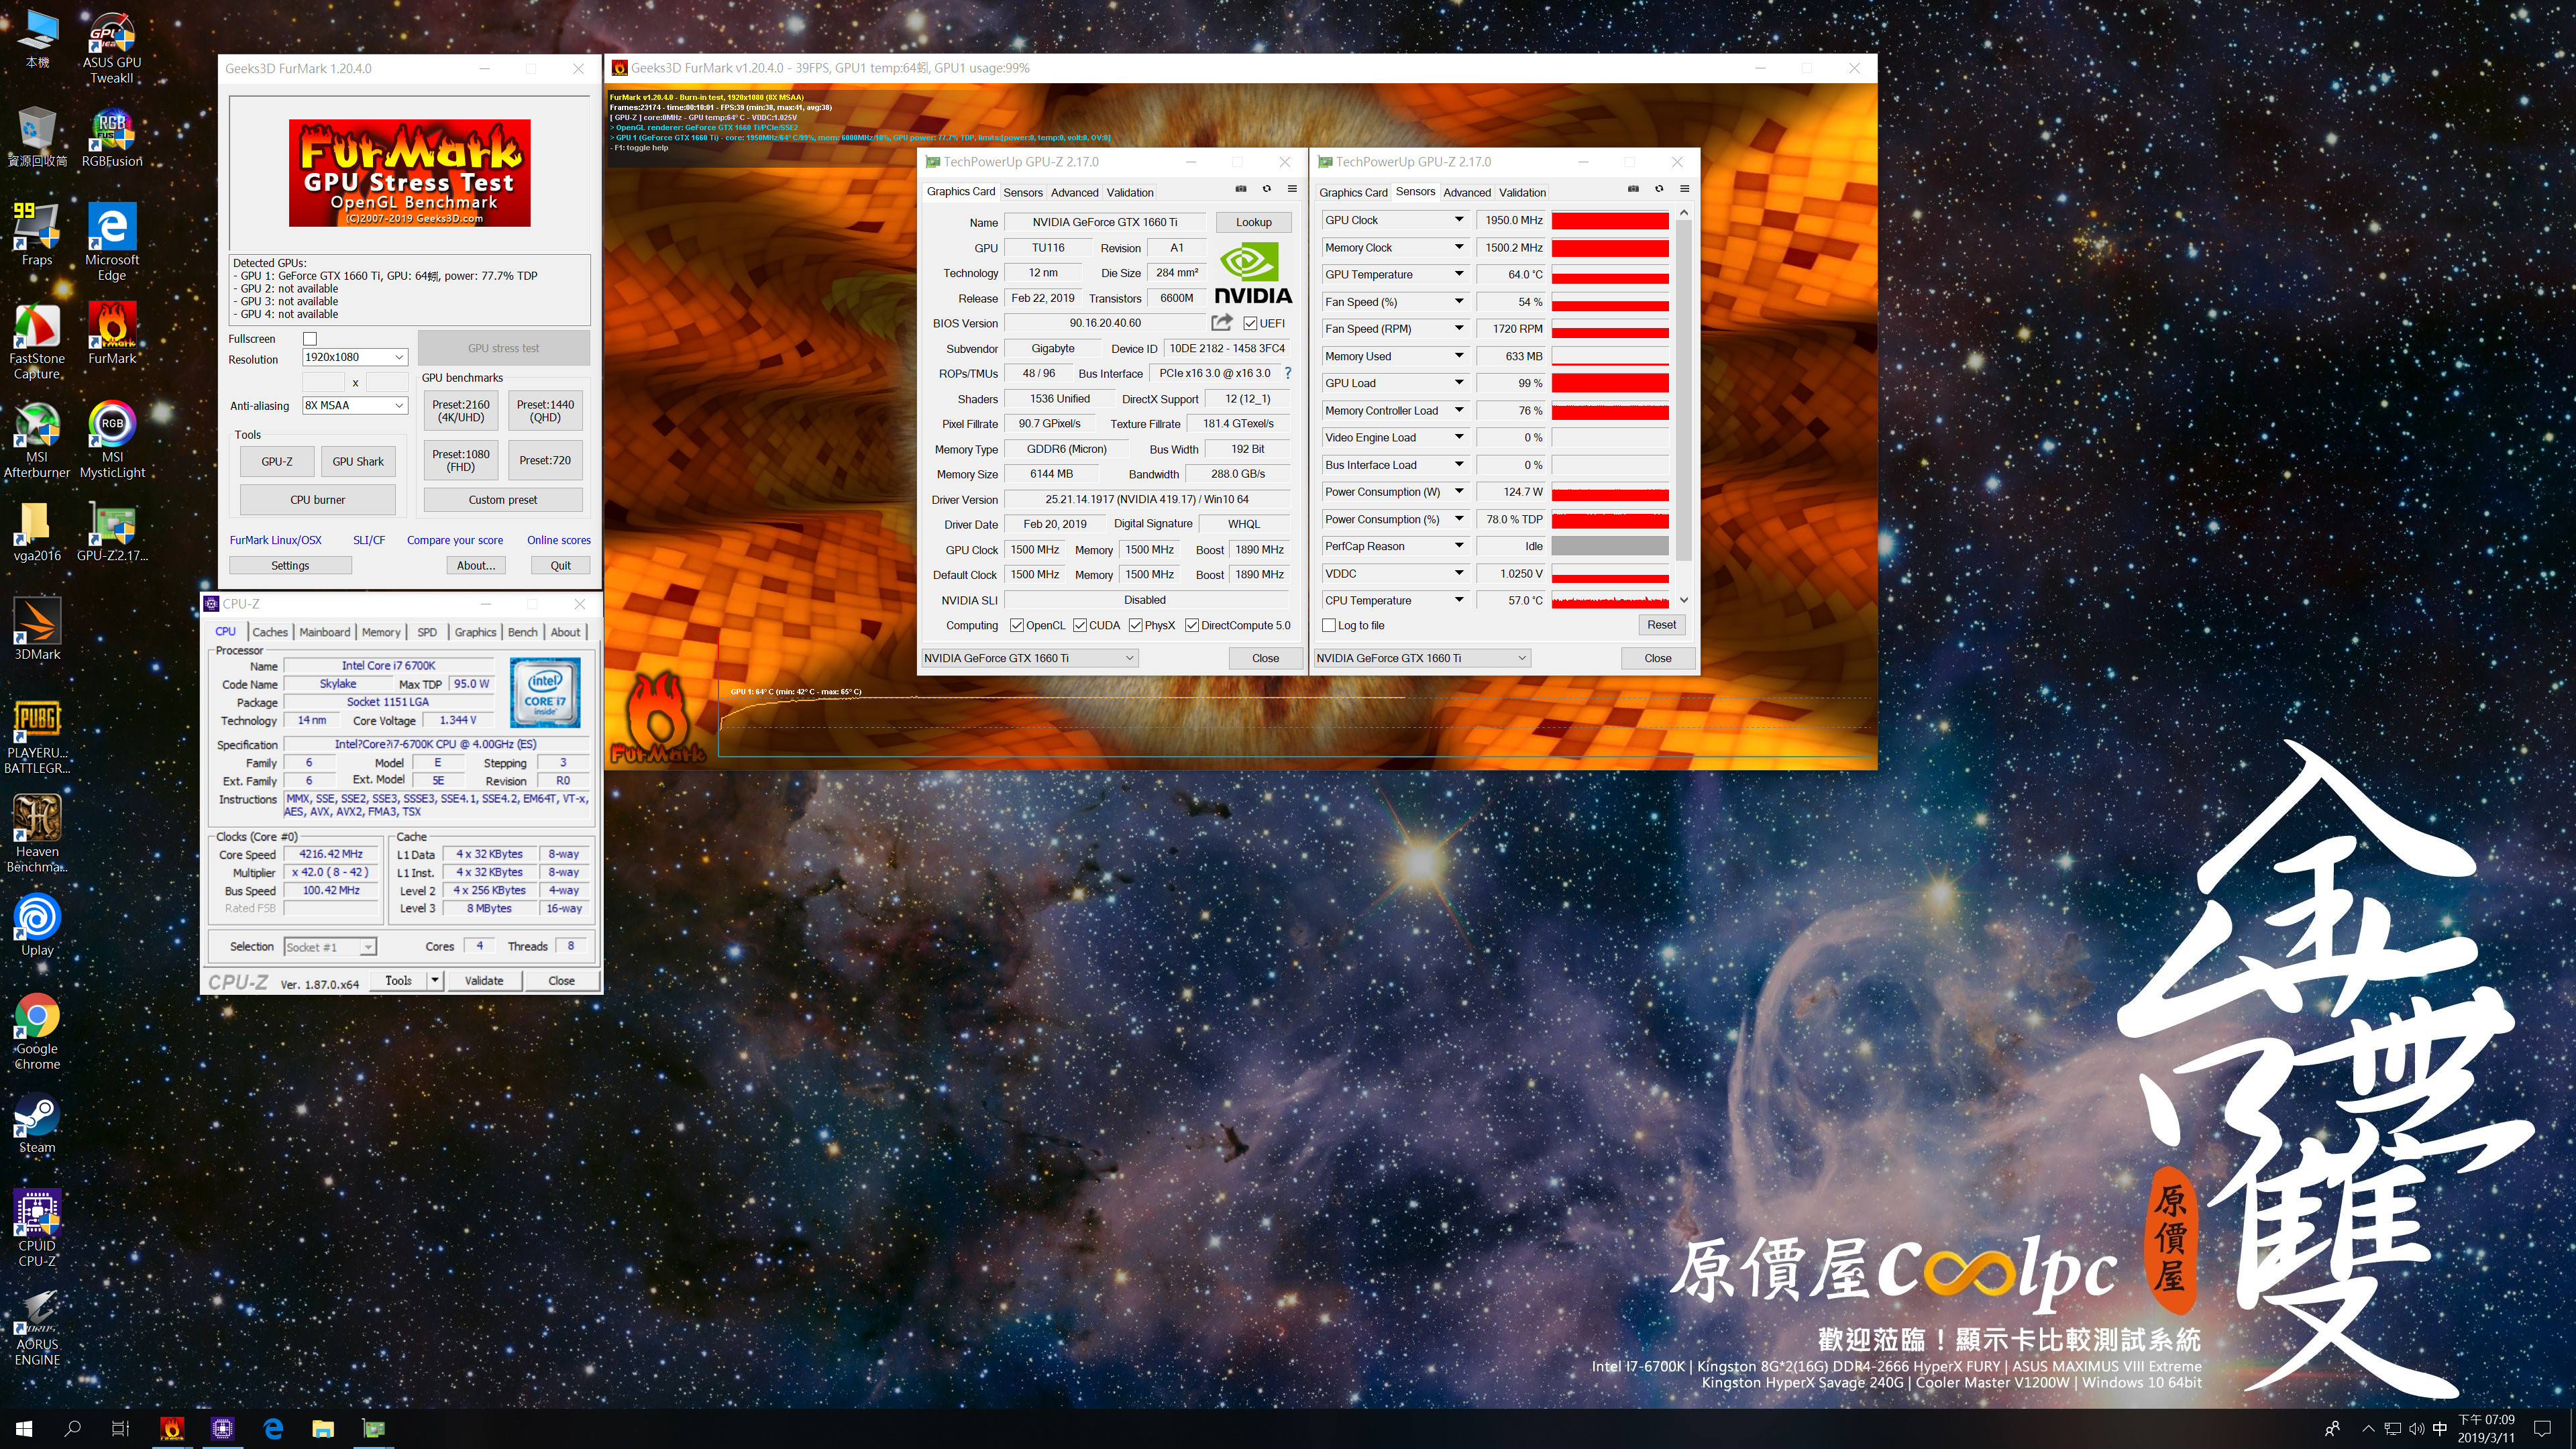Open FastStone Capture desktop icon
2576x1449 pixels.
click(x=37, y=340)
